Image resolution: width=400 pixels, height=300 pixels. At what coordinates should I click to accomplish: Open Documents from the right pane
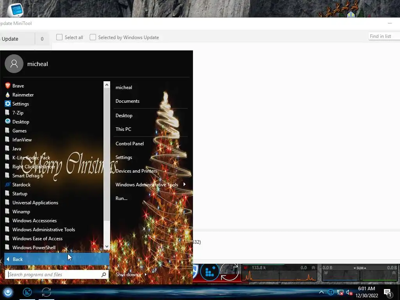(128, 101)
